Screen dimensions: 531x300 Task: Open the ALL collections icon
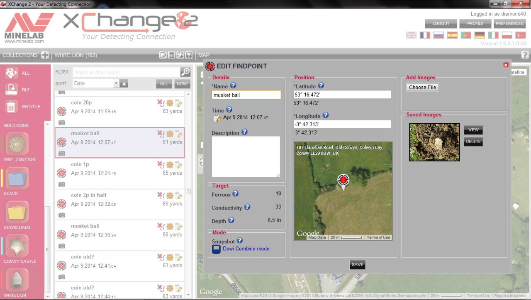pos(11,73)
